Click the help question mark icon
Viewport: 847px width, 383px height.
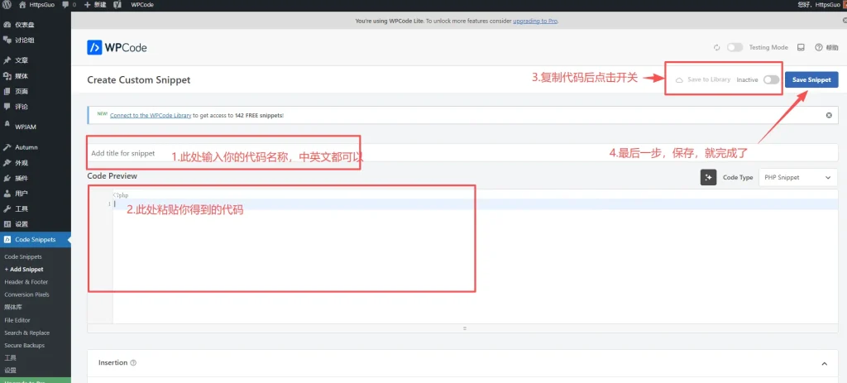pos(819,48)
